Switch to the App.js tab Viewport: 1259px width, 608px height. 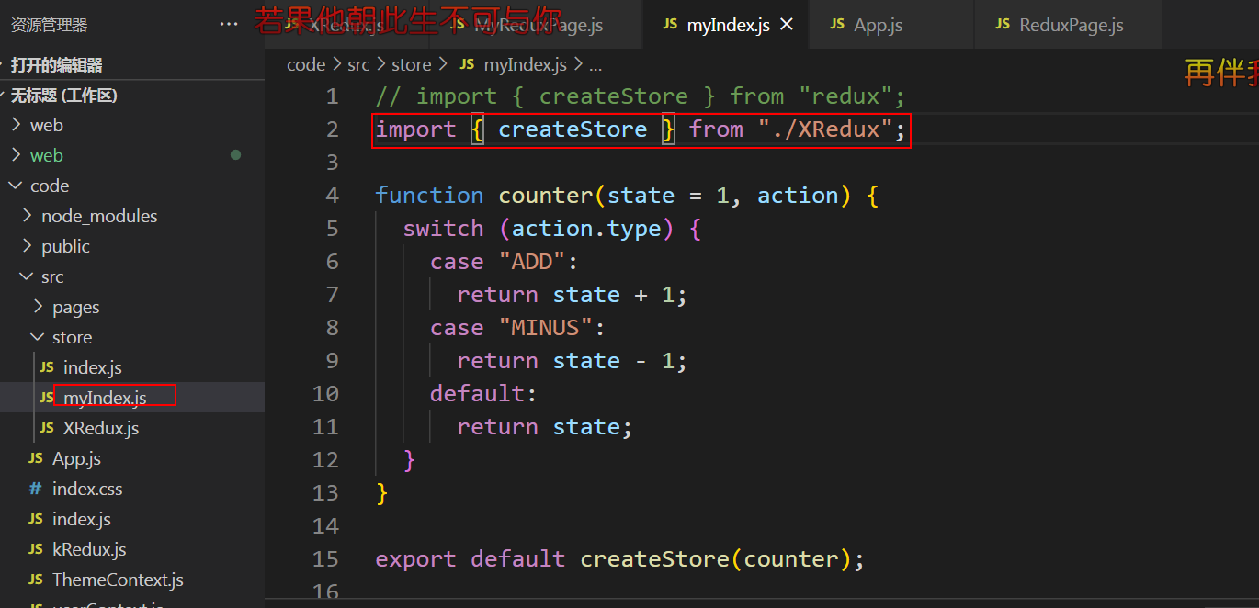pyautogui.click(x=878, y=25)
